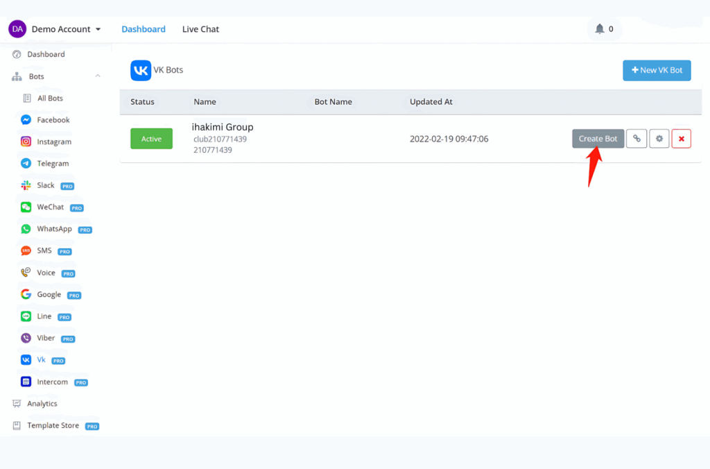The image size is (710, 469).
Task: Open the Template Store item
Action: pos(53,425)
